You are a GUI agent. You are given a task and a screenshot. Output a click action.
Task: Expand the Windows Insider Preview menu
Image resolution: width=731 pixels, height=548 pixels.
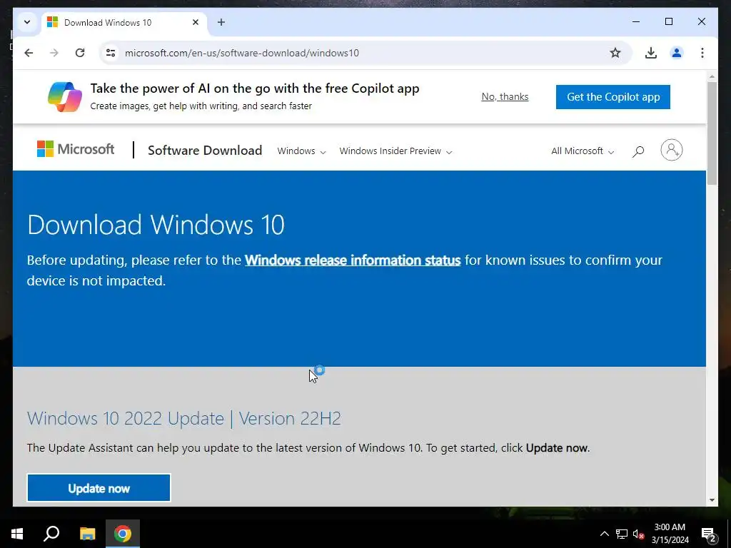pos(395,151)
